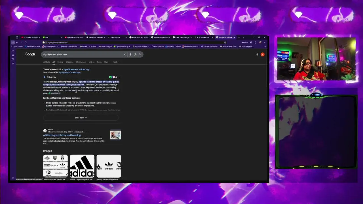The height and width of the screenshot is (204, 363).
Task: Open the AI Overview three-dot menu
Action: (x=120, y=77)
